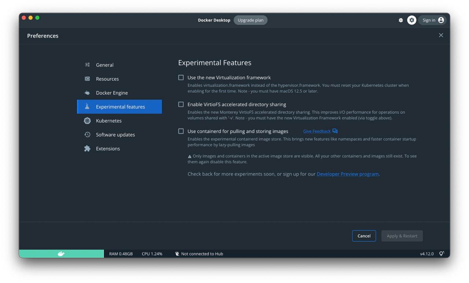
Task: Open the General preferences section
Action: click(x=119, y=65)
